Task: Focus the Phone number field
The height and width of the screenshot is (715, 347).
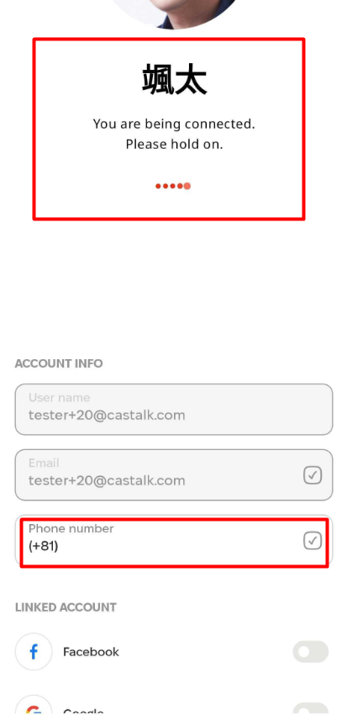Action: [x=174, y=541]
